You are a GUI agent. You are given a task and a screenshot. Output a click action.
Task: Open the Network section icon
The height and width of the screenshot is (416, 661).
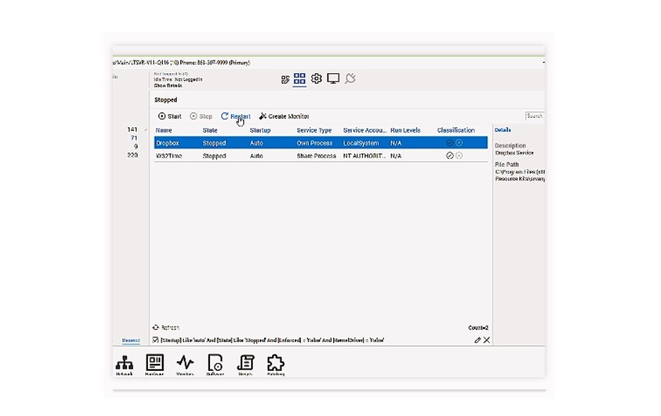point(124,363)
